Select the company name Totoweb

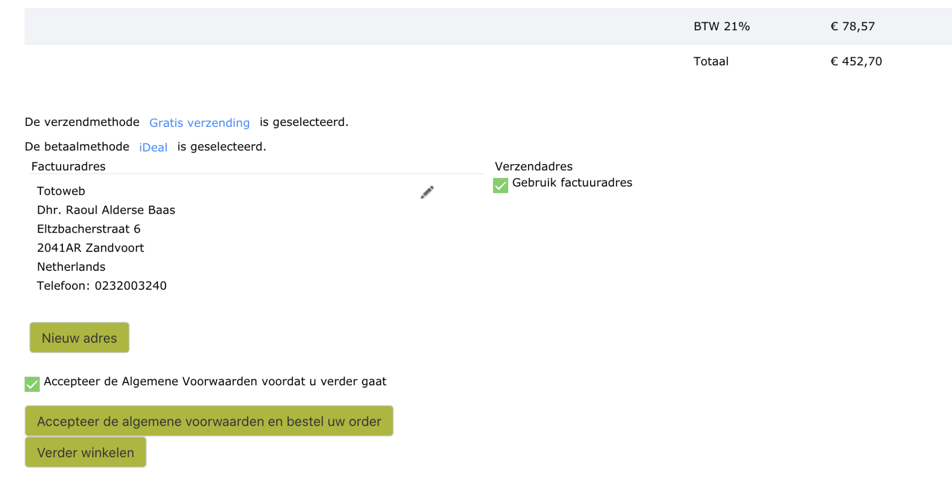click(x=61, y=191)
